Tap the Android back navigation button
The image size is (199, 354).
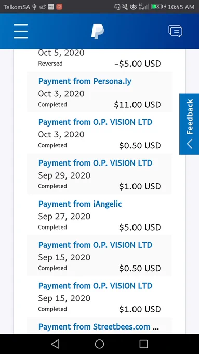pyautogui.click(x=56, y=344)
